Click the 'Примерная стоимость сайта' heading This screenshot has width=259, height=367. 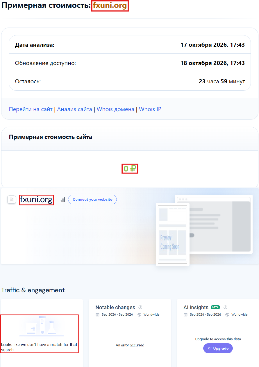(51, 137)
